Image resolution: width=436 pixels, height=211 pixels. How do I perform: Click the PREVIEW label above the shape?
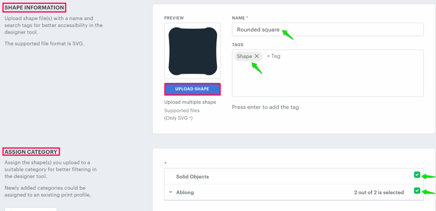tap(174, 18)
